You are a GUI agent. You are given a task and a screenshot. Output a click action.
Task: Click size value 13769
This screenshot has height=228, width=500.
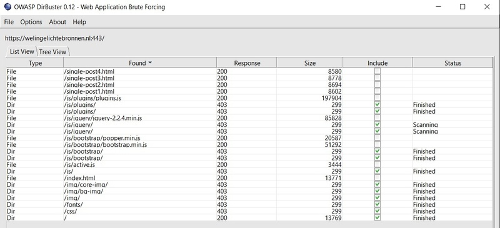click(333, 218)
